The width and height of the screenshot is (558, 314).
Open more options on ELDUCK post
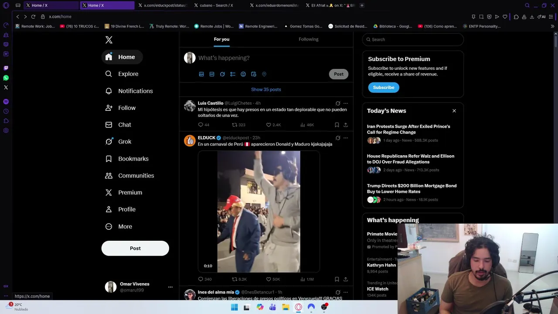point(346,138)
